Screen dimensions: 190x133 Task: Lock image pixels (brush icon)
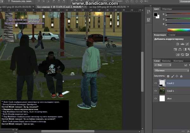tap(173, 76)
